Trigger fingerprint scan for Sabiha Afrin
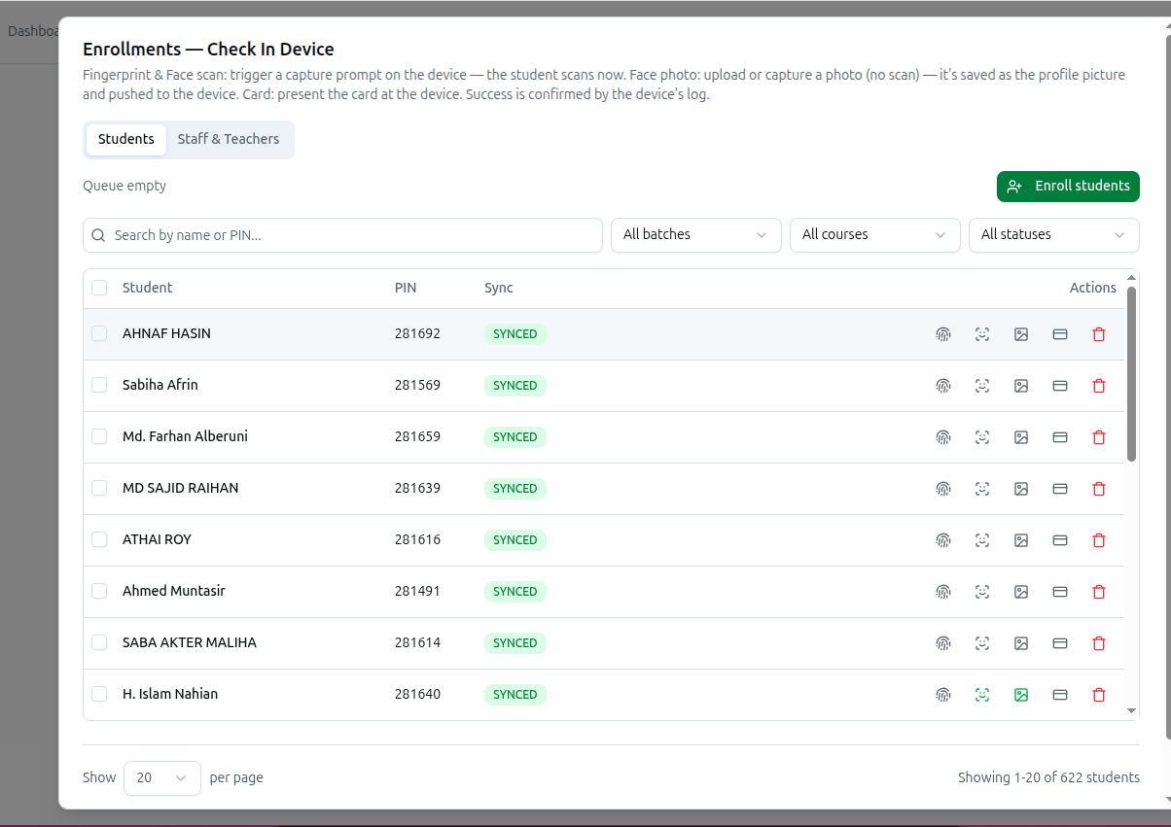The image size is (1171, 827). tap(943, 386)
